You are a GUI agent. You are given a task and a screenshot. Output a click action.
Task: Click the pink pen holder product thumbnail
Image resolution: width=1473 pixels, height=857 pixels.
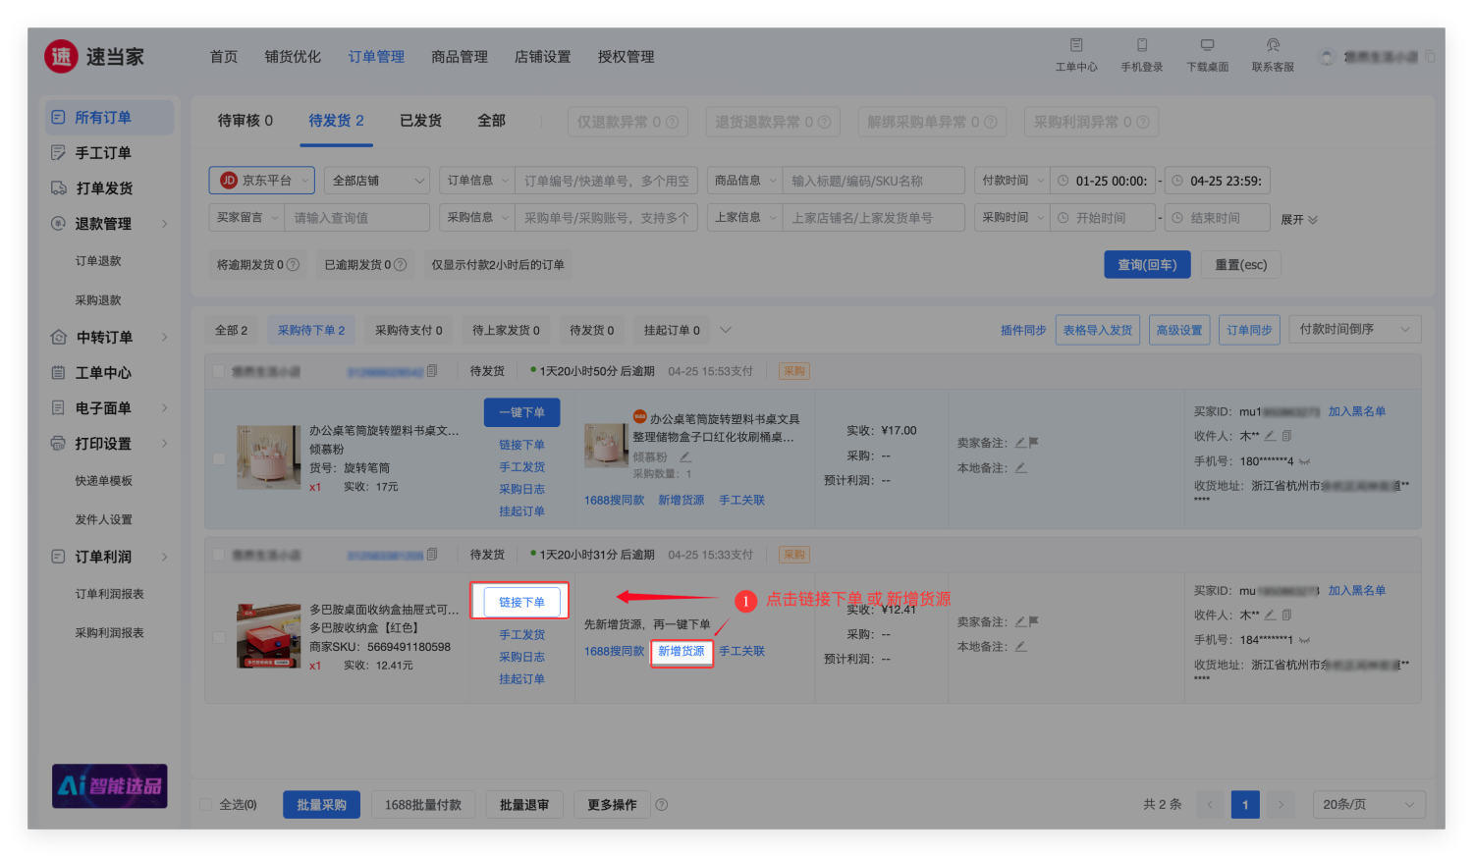(x=269, y=456)
